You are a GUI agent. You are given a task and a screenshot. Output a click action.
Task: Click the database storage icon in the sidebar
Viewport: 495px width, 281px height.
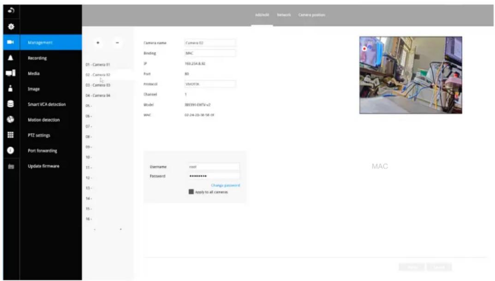pos(11,104)
